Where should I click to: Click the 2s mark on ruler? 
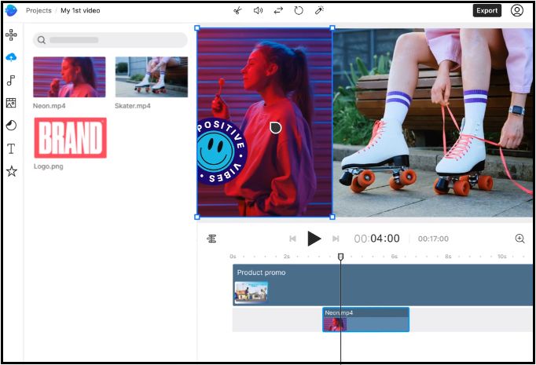[286, 256]
